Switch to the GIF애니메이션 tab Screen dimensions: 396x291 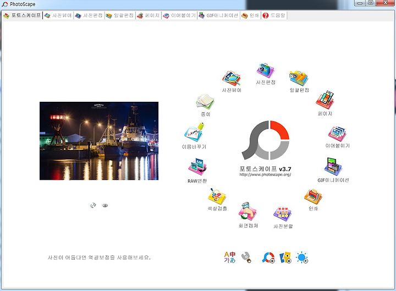coord(218,15)
